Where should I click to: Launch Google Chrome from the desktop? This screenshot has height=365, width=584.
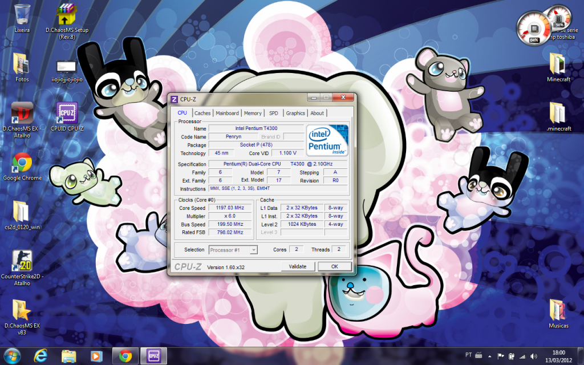tap(22, 163)
